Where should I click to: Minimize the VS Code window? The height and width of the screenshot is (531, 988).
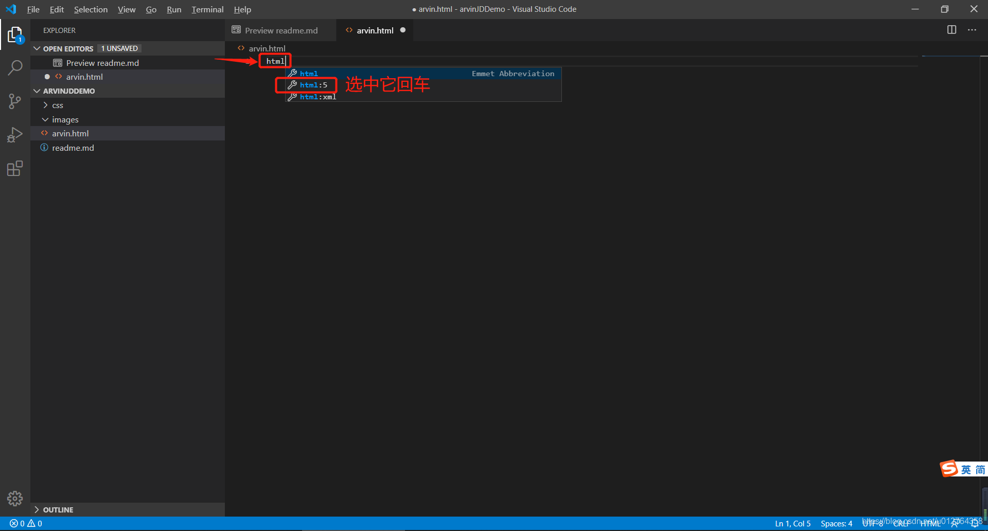915,9
